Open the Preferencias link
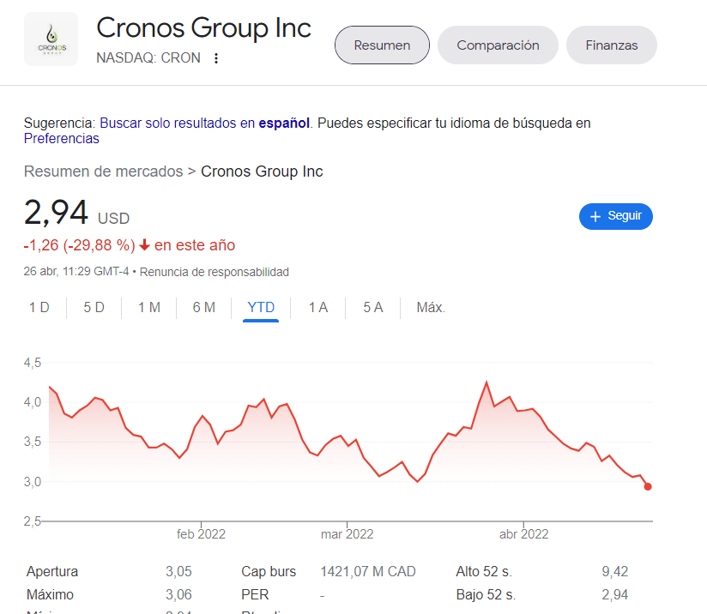This screenshot has width=707, height=614. coord(61,138)
